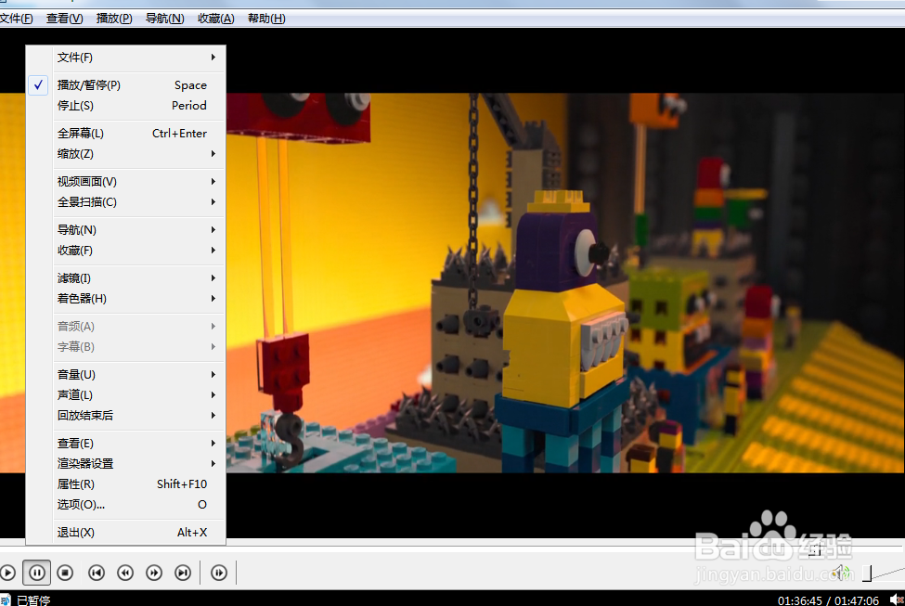Click the Play button in the control bar
Screen dimensions: 905x606
[6, 573]
